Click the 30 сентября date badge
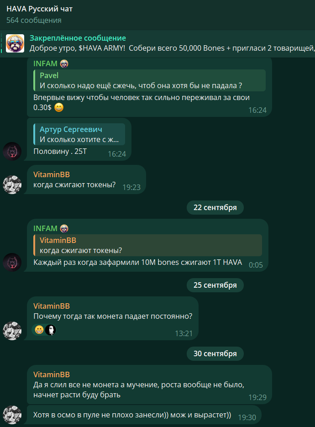315x427 pixels. (x=215, y=353)
